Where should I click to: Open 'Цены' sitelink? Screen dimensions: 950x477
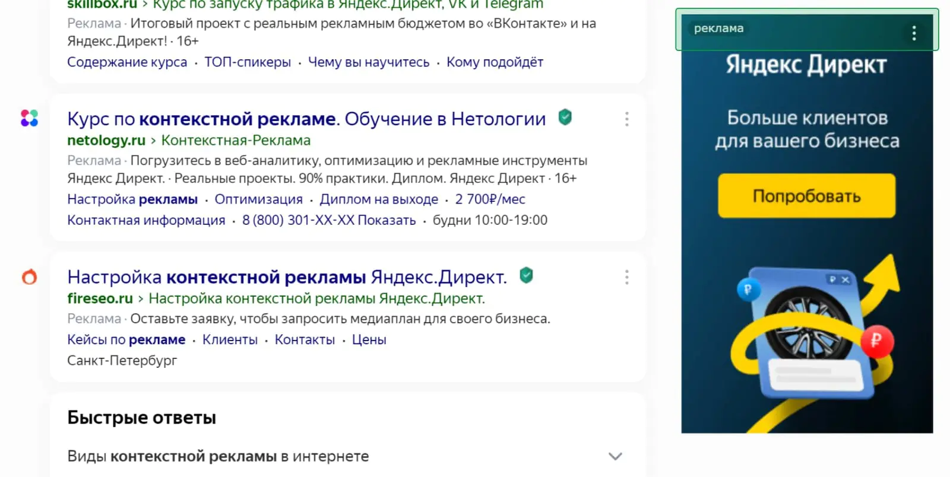(x=369, y=340)
